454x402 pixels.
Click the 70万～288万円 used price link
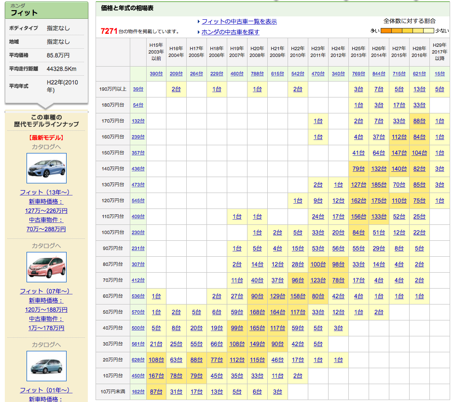(x=46, y=229)
